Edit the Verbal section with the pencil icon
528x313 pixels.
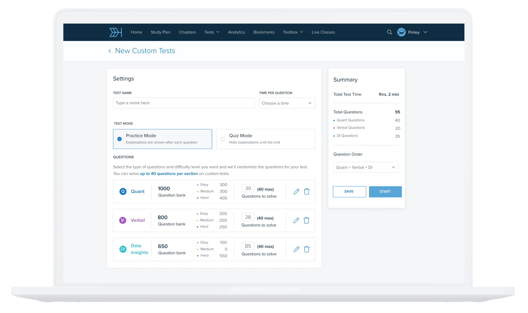[x=296, y=220]
